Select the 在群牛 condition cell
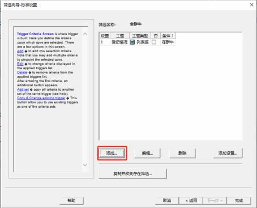 pos(168,42)
